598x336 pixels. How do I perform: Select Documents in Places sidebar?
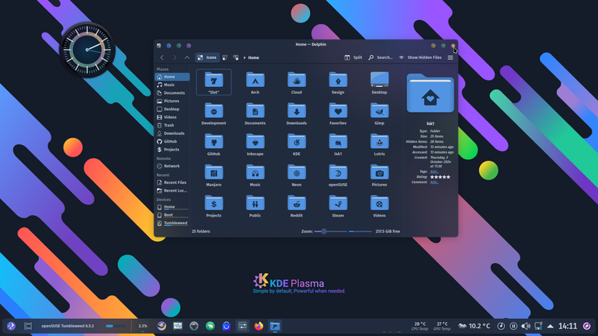[x=172, y=93]
